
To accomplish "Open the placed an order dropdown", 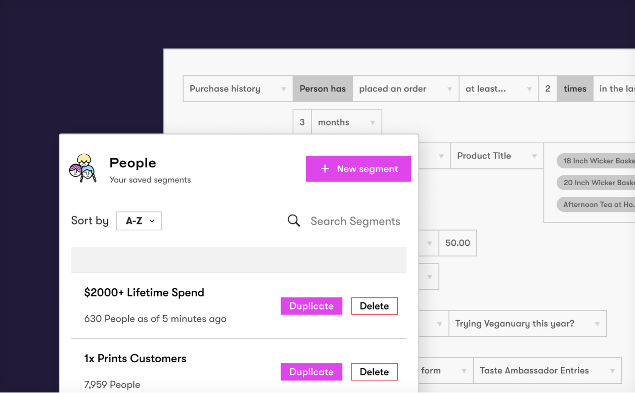I will pos(405,89).
